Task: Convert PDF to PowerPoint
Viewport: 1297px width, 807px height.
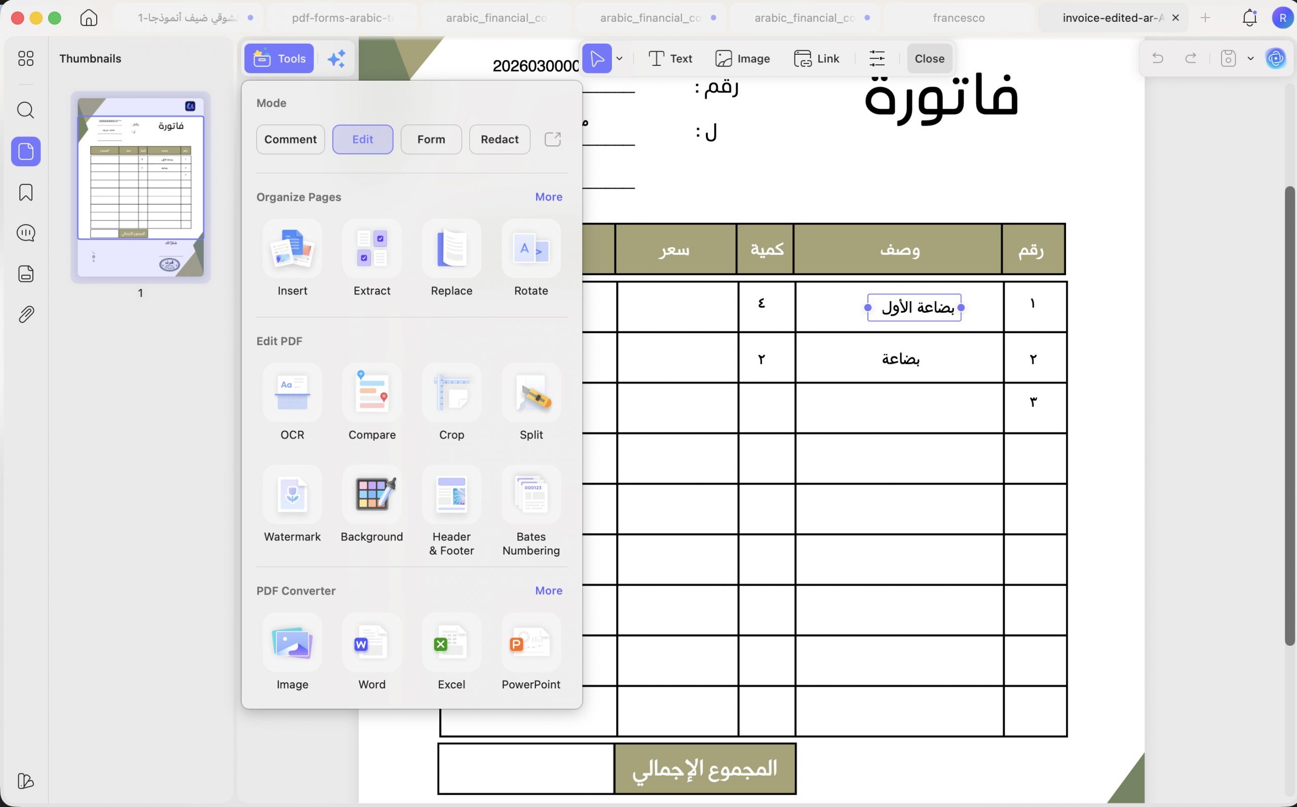Action: [x=530, y=652]
